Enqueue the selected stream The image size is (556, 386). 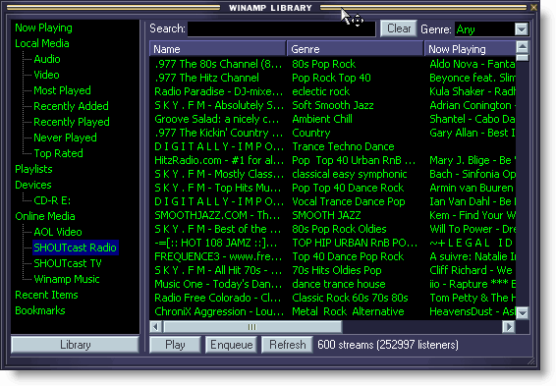(231, 345)
